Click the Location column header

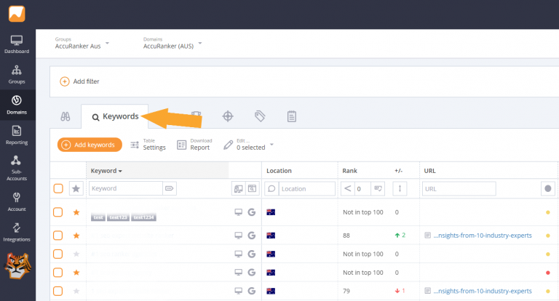point(279,171)
